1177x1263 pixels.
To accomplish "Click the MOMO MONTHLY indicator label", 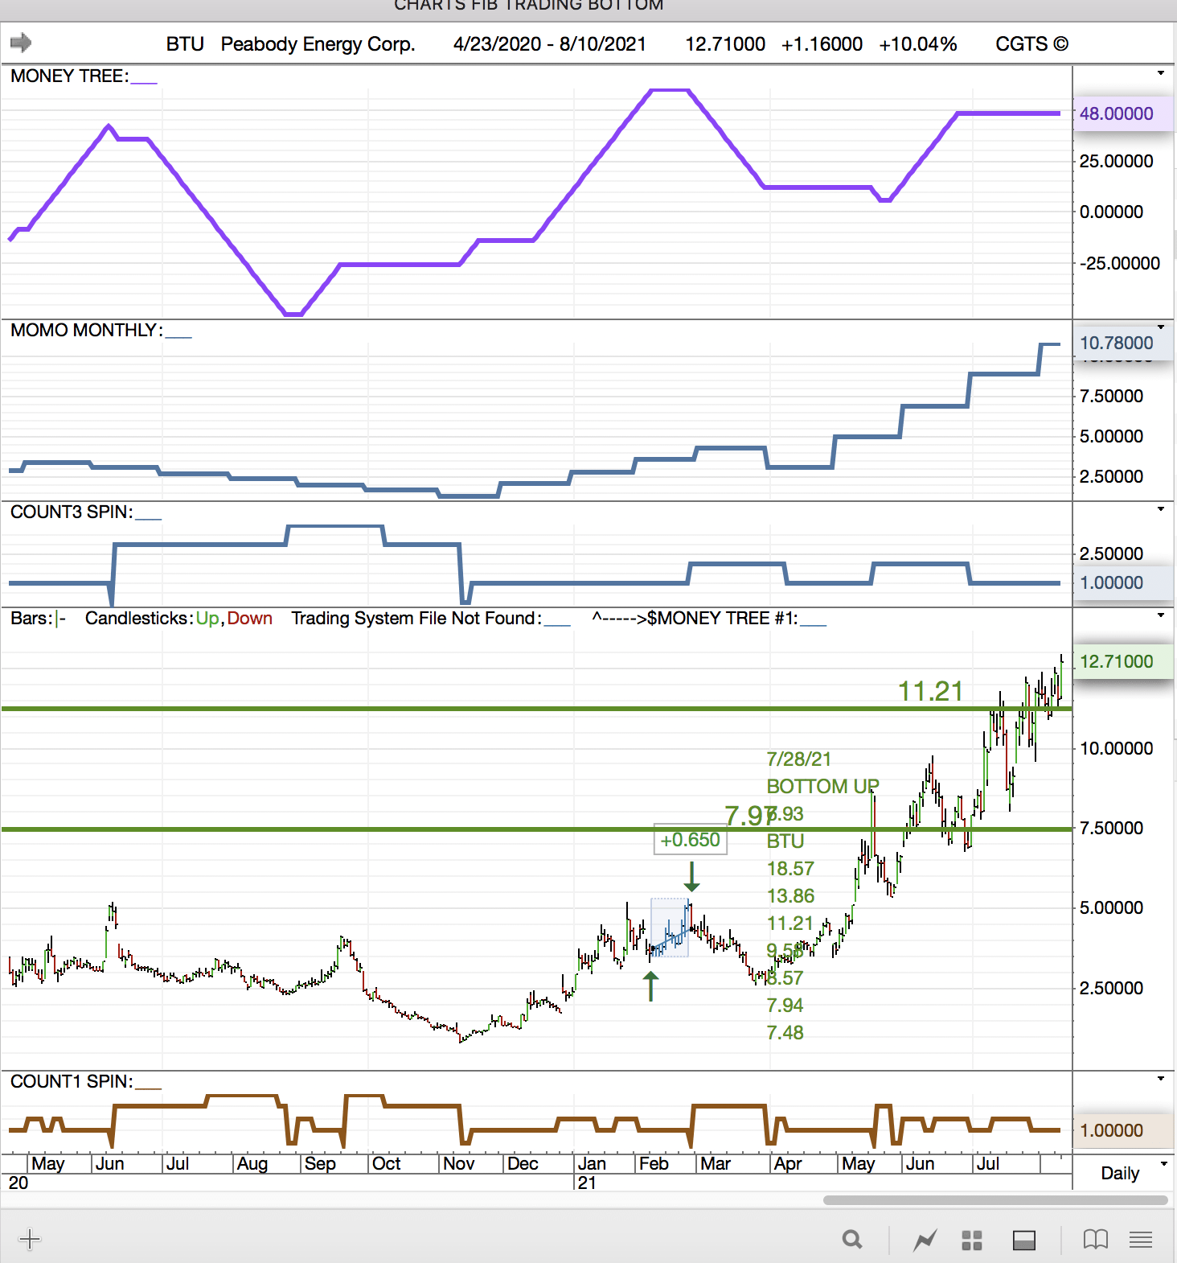I will pos(86,331).
